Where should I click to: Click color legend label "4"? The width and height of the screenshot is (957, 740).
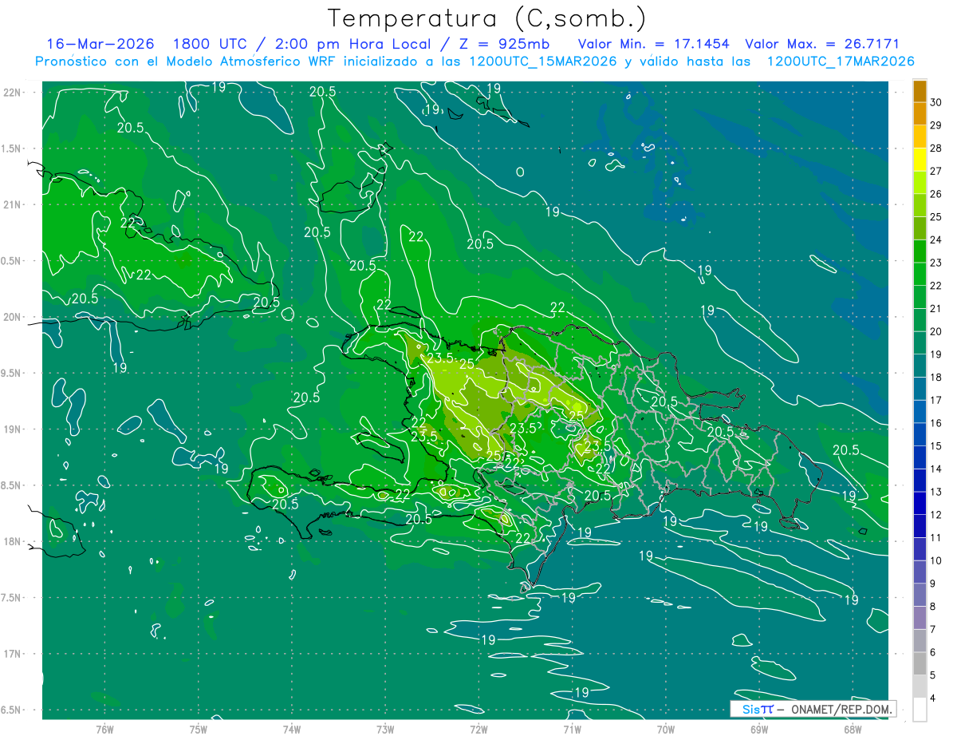click(x=933, y=698)
